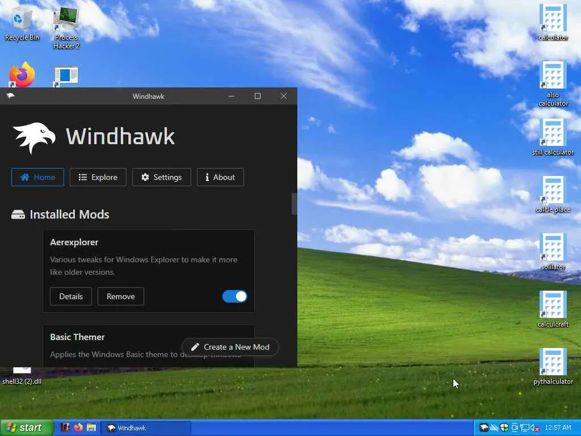Launch Firefox from the taskbar quick launch
Image resolution: width=581 pixels, height=436 pixels.
(78, 427)
